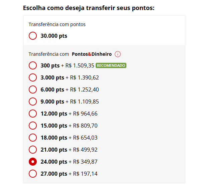Choose the 300 pts + R$ 1.509,35 option
207x185 pixels.
coord(33,65)
